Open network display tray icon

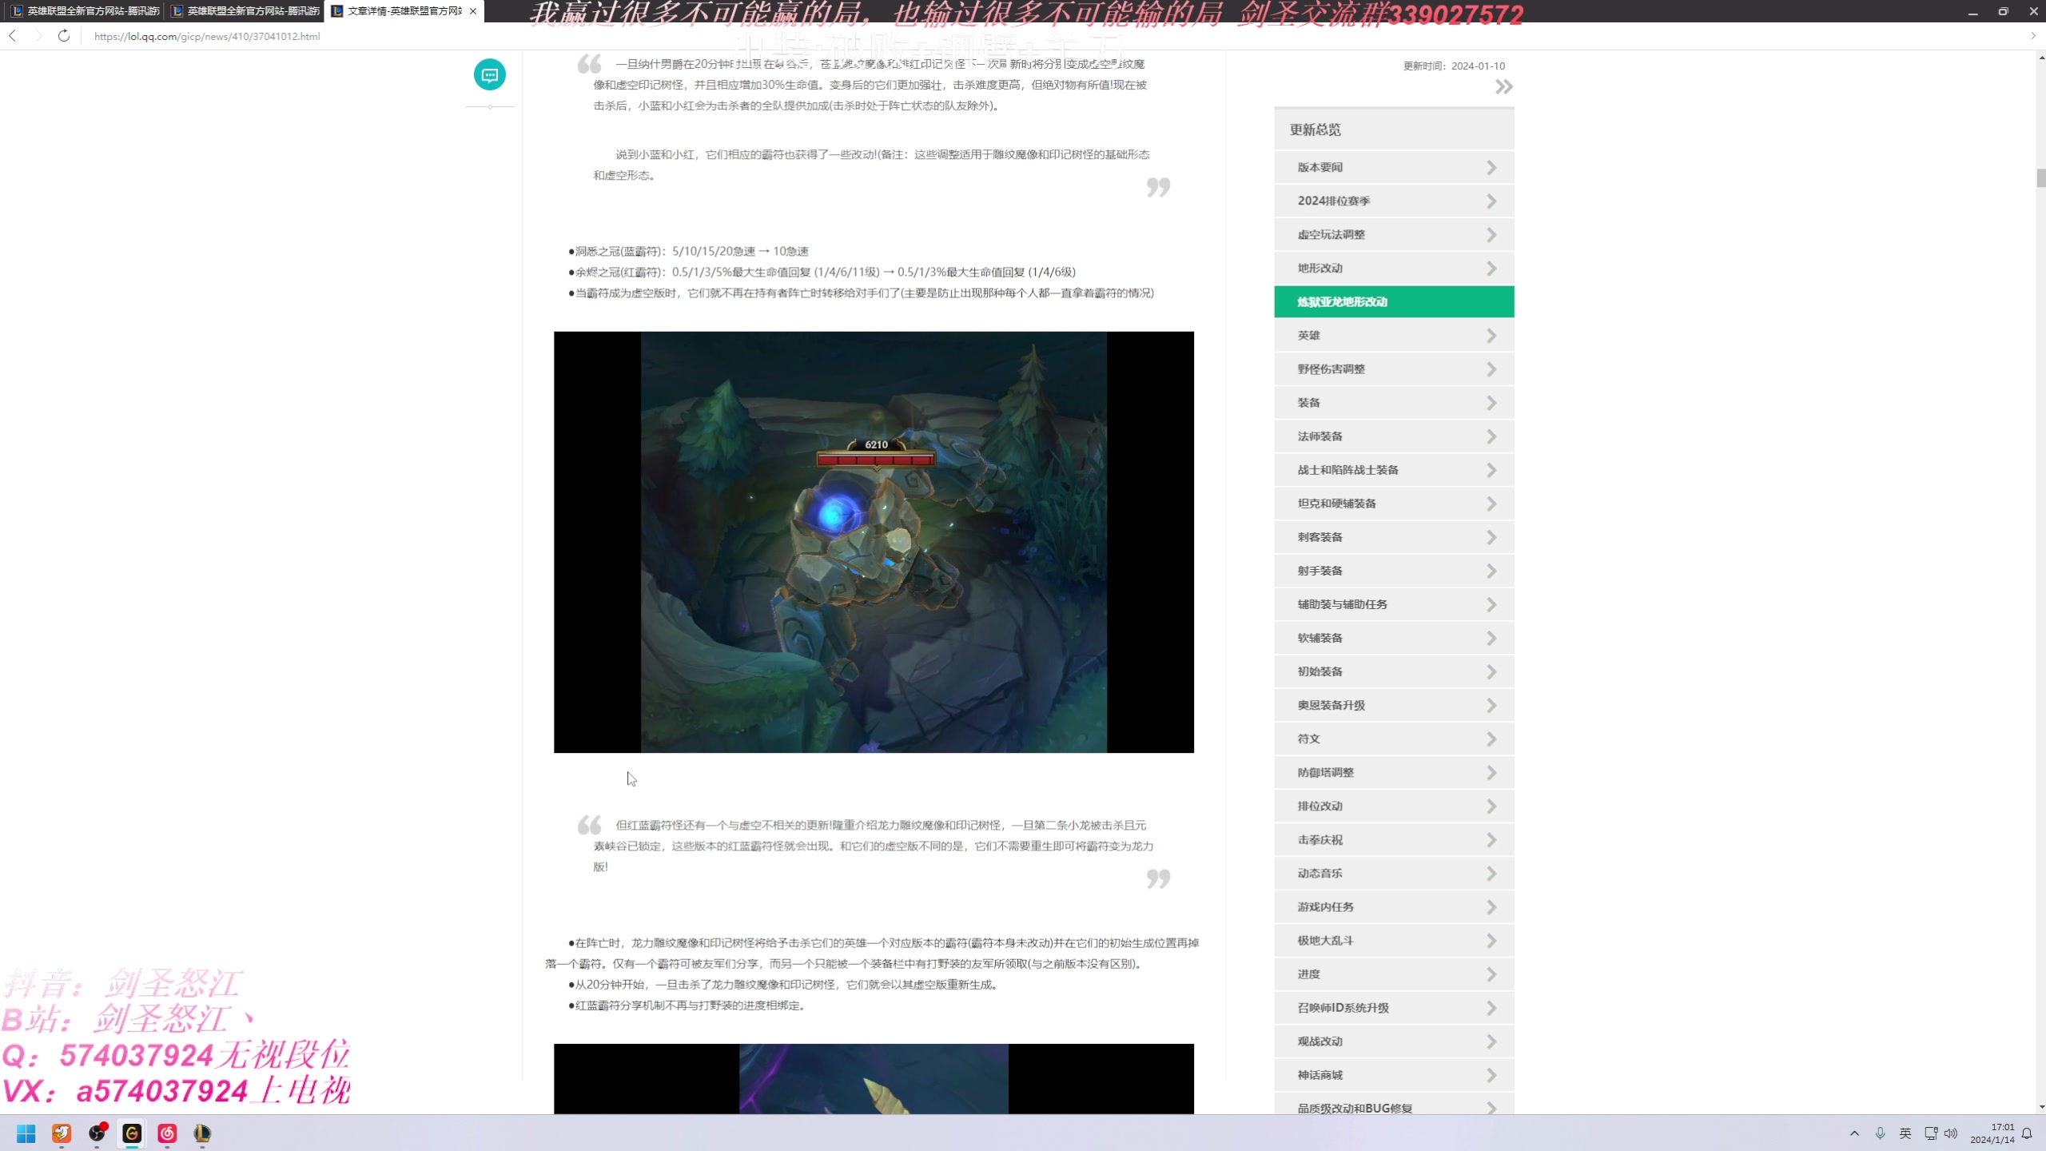pyautogui.click(x=1931, y=1133)
